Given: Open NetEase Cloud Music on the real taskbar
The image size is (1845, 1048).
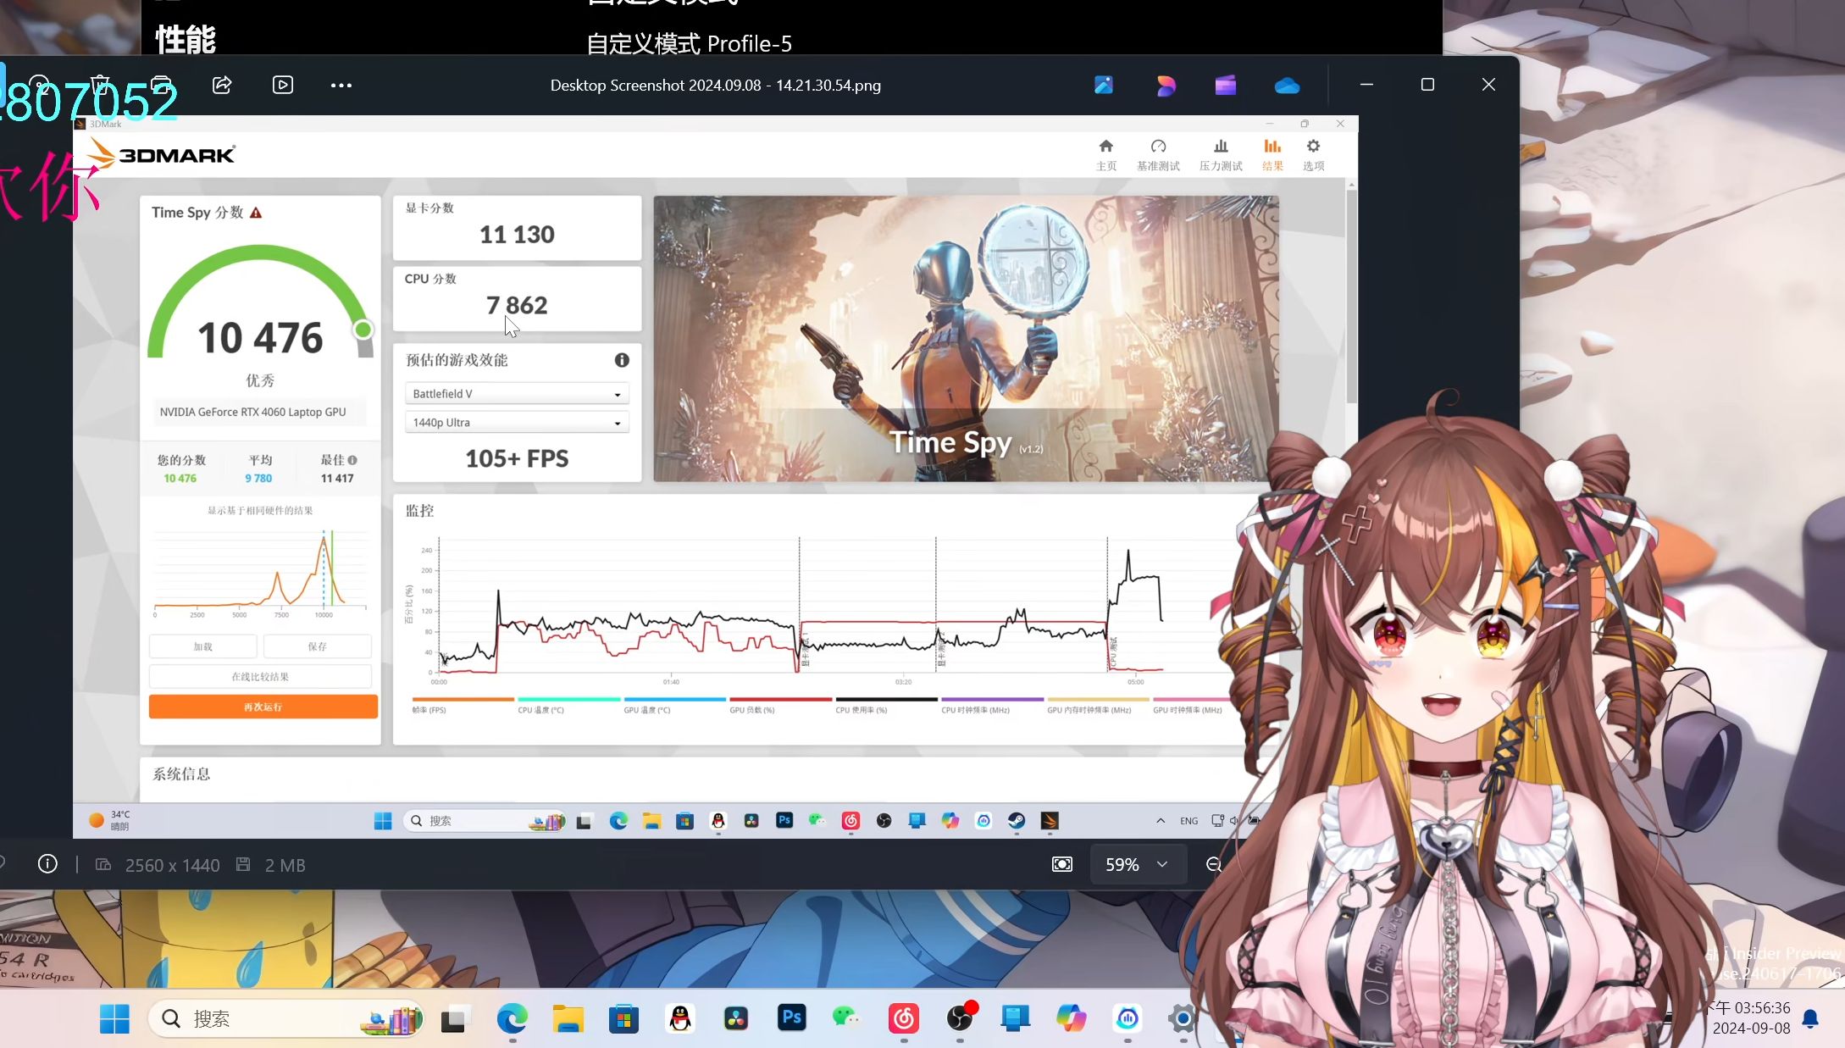Looking at the screenshot, I should pos(903,1018).
